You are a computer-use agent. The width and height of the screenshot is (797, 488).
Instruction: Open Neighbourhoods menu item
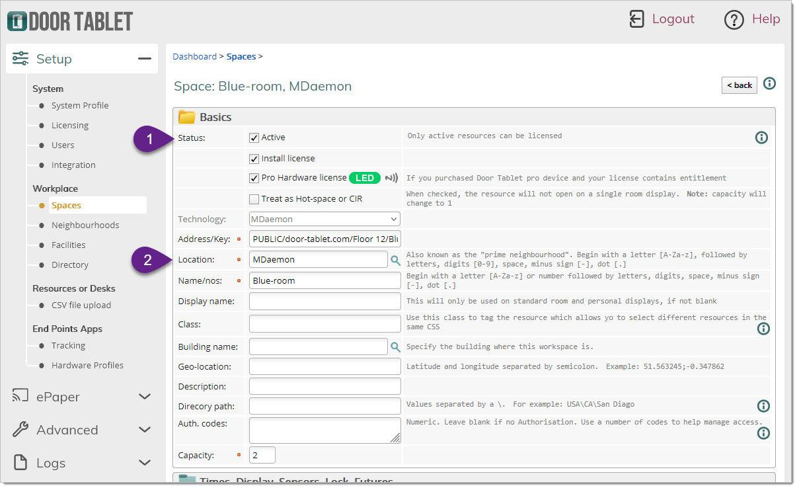pyautogui.click(x=85, y=225)
